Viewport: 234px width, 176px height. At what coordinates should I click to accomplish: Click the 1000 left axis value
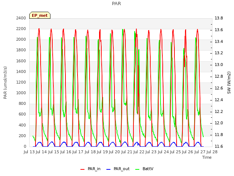click(21, 93)
